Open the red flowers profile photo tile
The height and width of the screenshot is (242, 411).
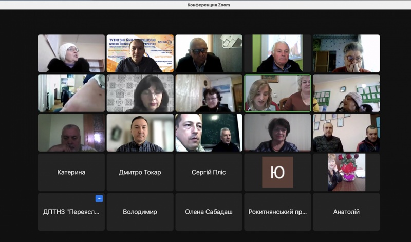(x=346, y=172)
